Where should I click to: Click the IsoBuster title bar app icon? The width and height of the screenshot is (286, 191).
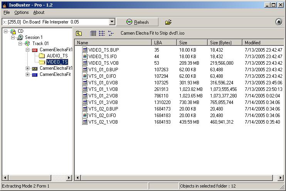coord(5,5)
